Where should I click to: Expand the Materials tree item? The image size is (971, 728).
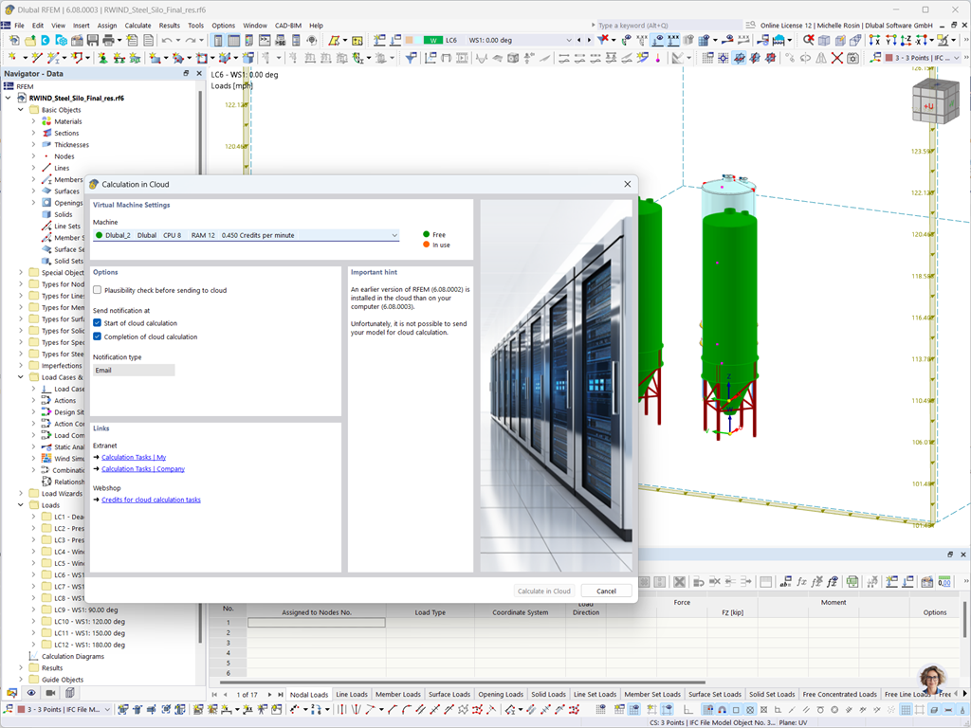click(33, 121)
